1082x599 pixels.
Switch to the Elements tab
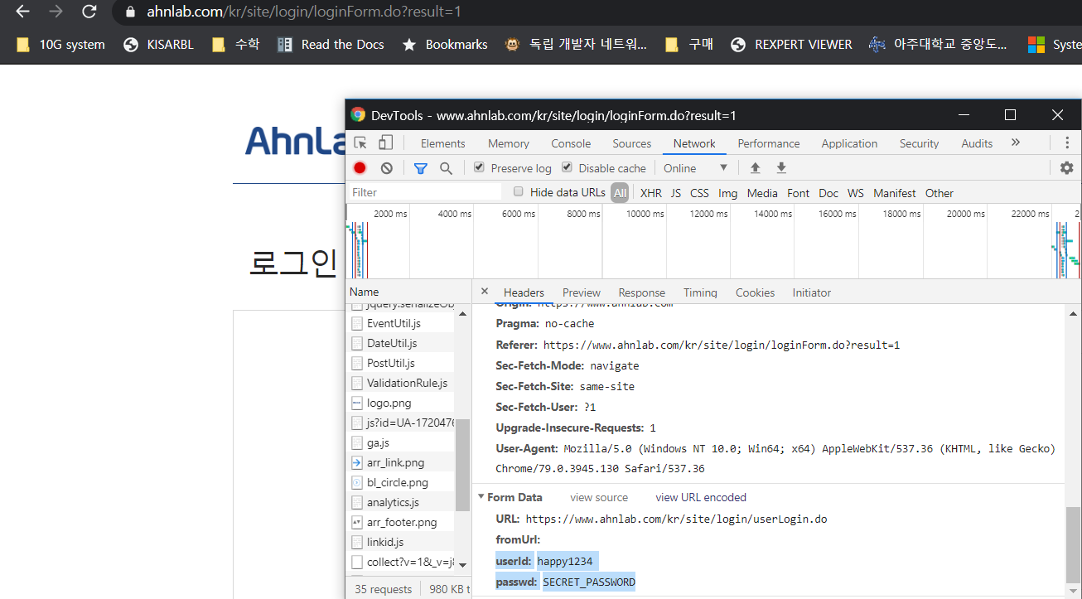pos(443,143)
